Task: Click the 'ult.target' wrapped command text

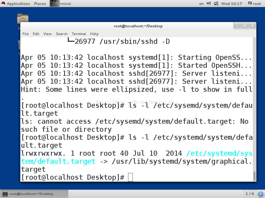Action: [x=42, y=145]
